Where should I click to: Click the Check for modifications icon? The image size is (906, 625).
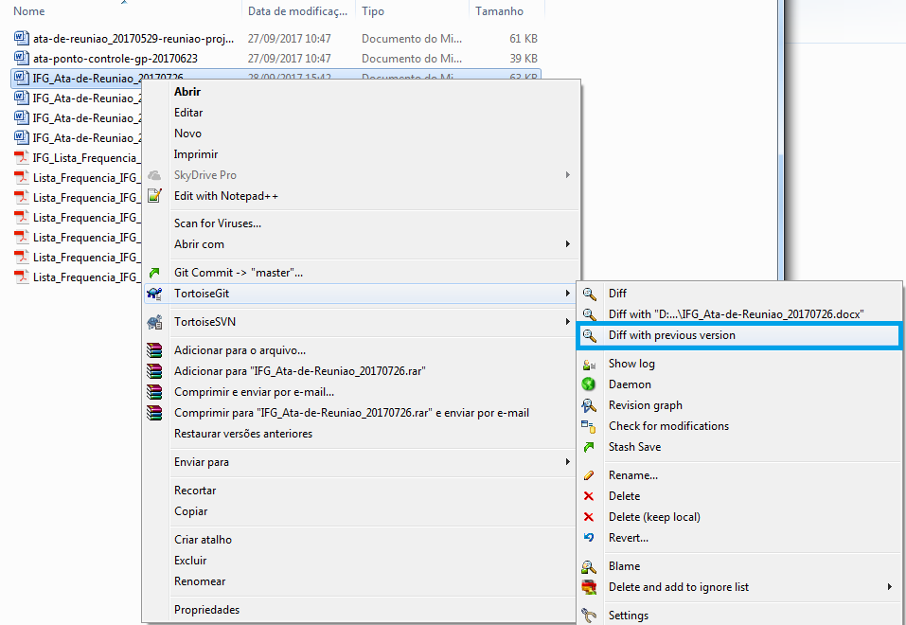tap(589, 426)
